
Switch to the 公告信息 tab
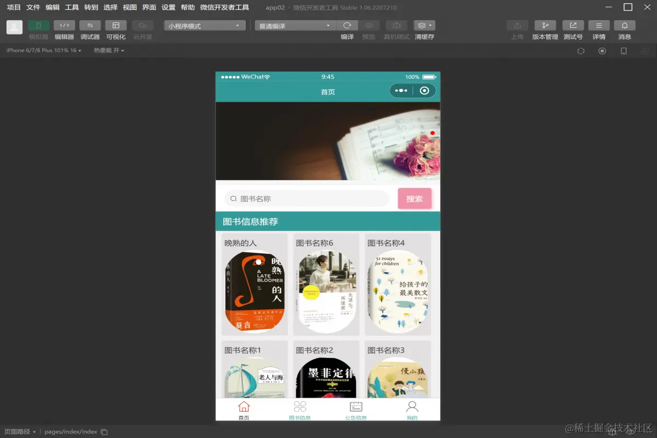[356, 410]
